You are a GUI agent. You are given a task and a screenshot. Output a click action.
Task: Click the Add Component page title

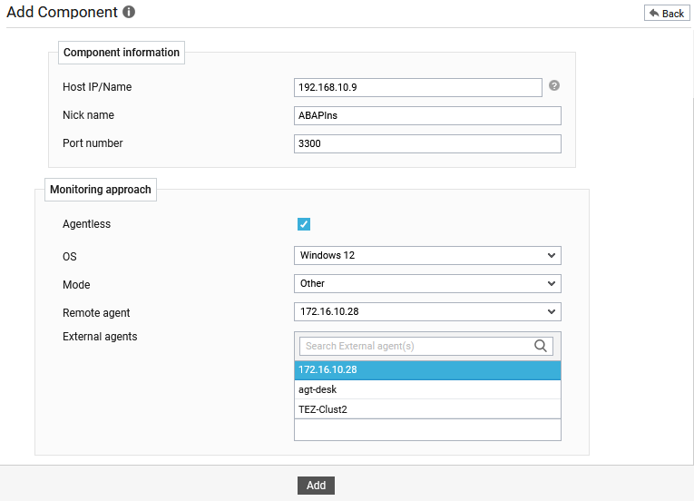tap(62, 13)
